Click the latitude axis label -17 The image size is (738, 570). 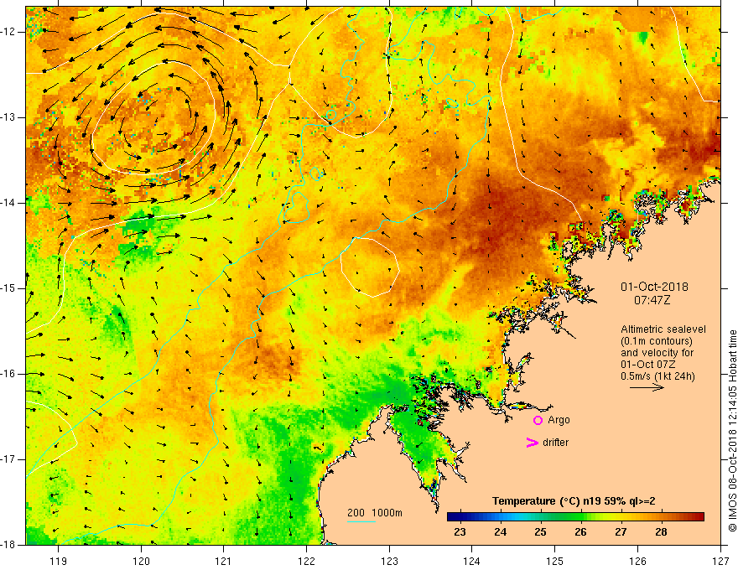point(8,459)
